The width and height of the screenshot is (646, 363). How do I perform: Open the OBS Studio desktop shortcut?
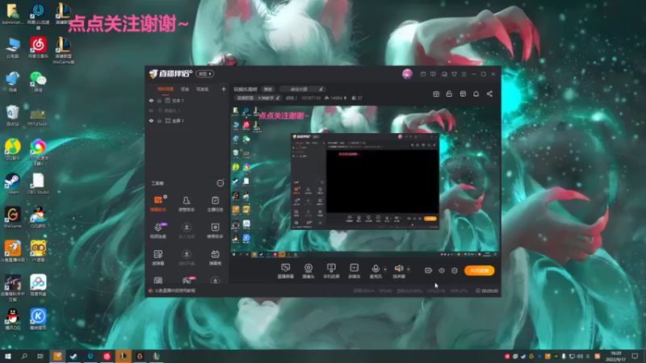pyautogui.click(x=38, y=184)
